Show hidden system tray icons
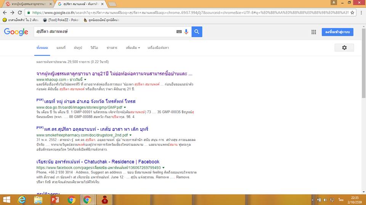Viewport: 366px width, 205px height. pyautogui.click(x=313, y=200)
